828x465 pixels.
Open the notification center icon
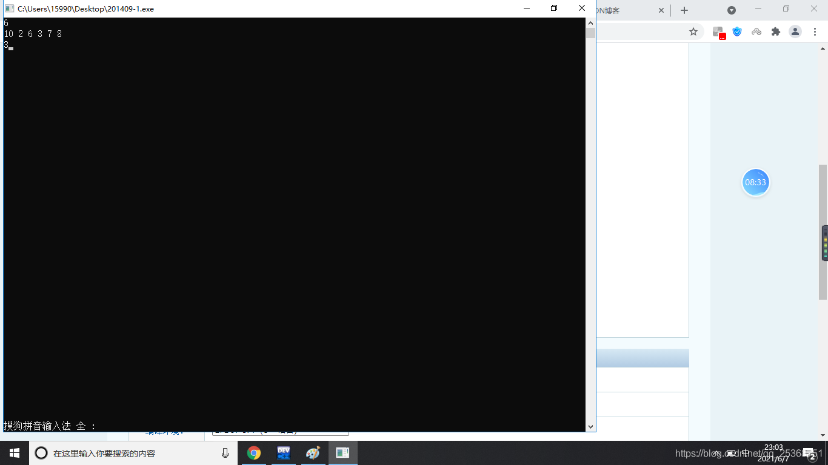pos(809,453)
